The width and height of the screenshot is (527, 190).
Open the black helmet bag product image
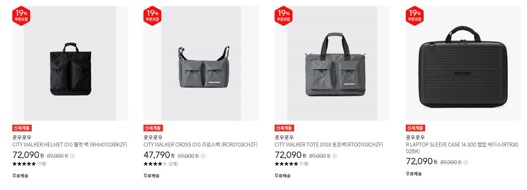(70, 63)
